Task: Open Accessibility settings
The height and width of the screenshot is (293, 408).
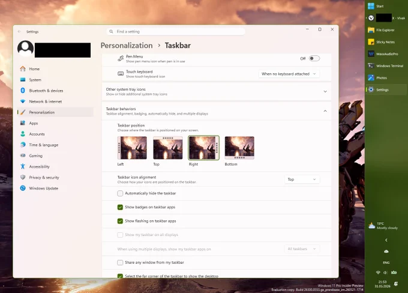Action: 55,166
